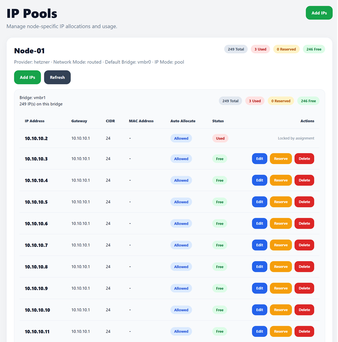Click the bridge vmbr1 '3 Used' badge
Image resolution: width=338 pixels, height=342 pixels.
[x=255, y=101]
